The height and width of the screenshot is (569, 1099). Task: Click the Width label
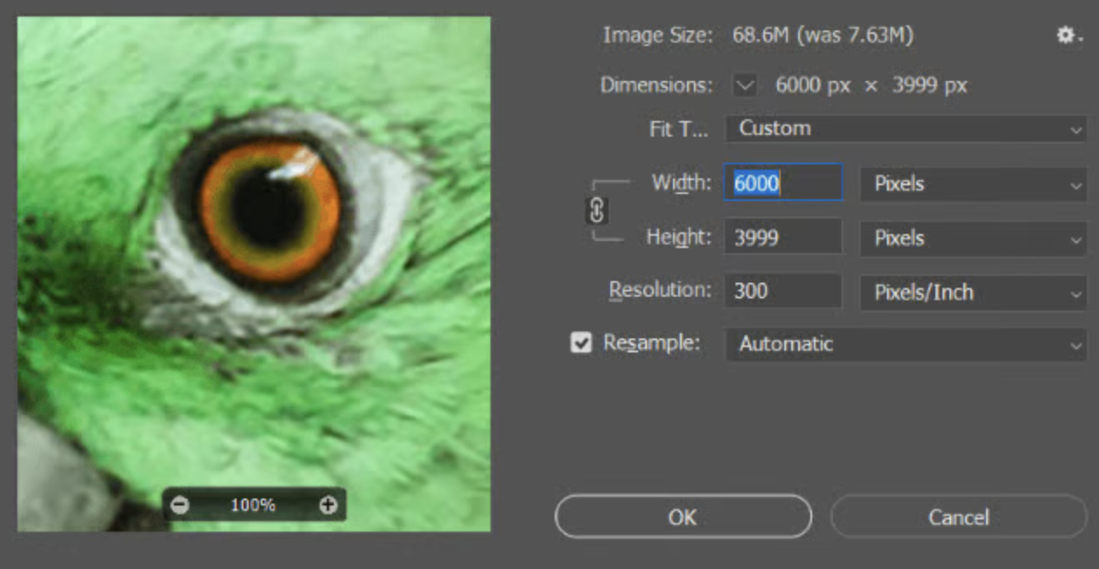(682, 183)
